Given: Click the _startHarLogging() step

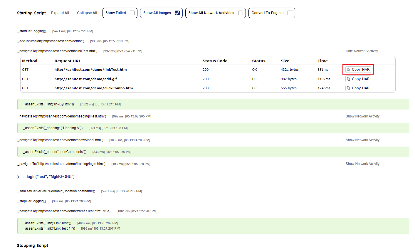Looking at the screenshot, I should click(x=32, y=31).
